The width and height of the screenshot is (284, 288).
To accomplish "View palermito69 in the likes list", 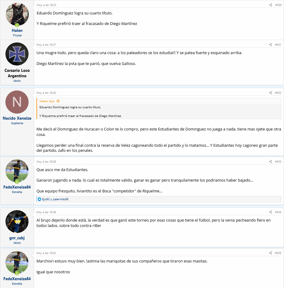I will click(61, 199).
